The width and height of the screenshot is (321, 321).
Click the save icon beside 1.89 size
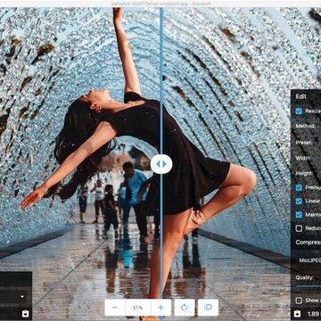tap(298, 314)
